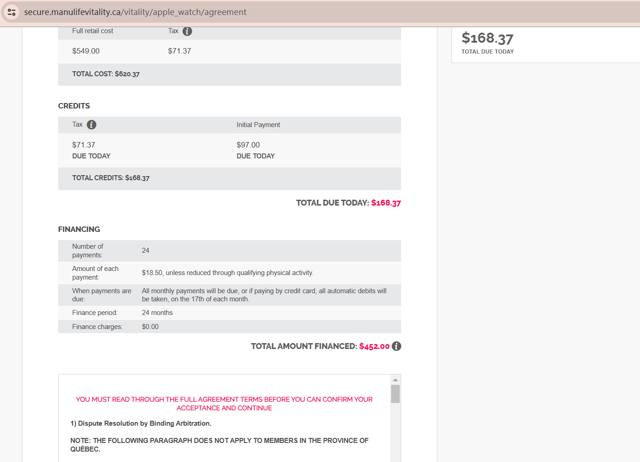Click the TOTAL CREDITS: $168.37 row
The image size is (640, 462).
click(111, 178)
